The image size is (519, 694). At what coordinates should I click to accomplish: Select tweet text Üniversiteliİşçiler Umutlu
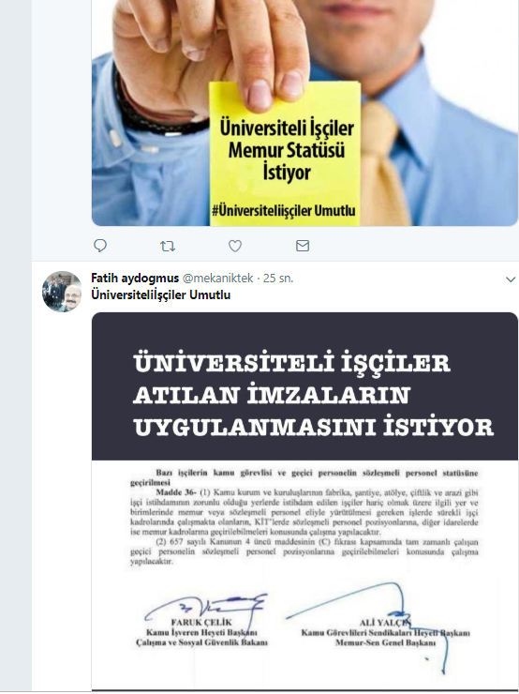(160, 294)
